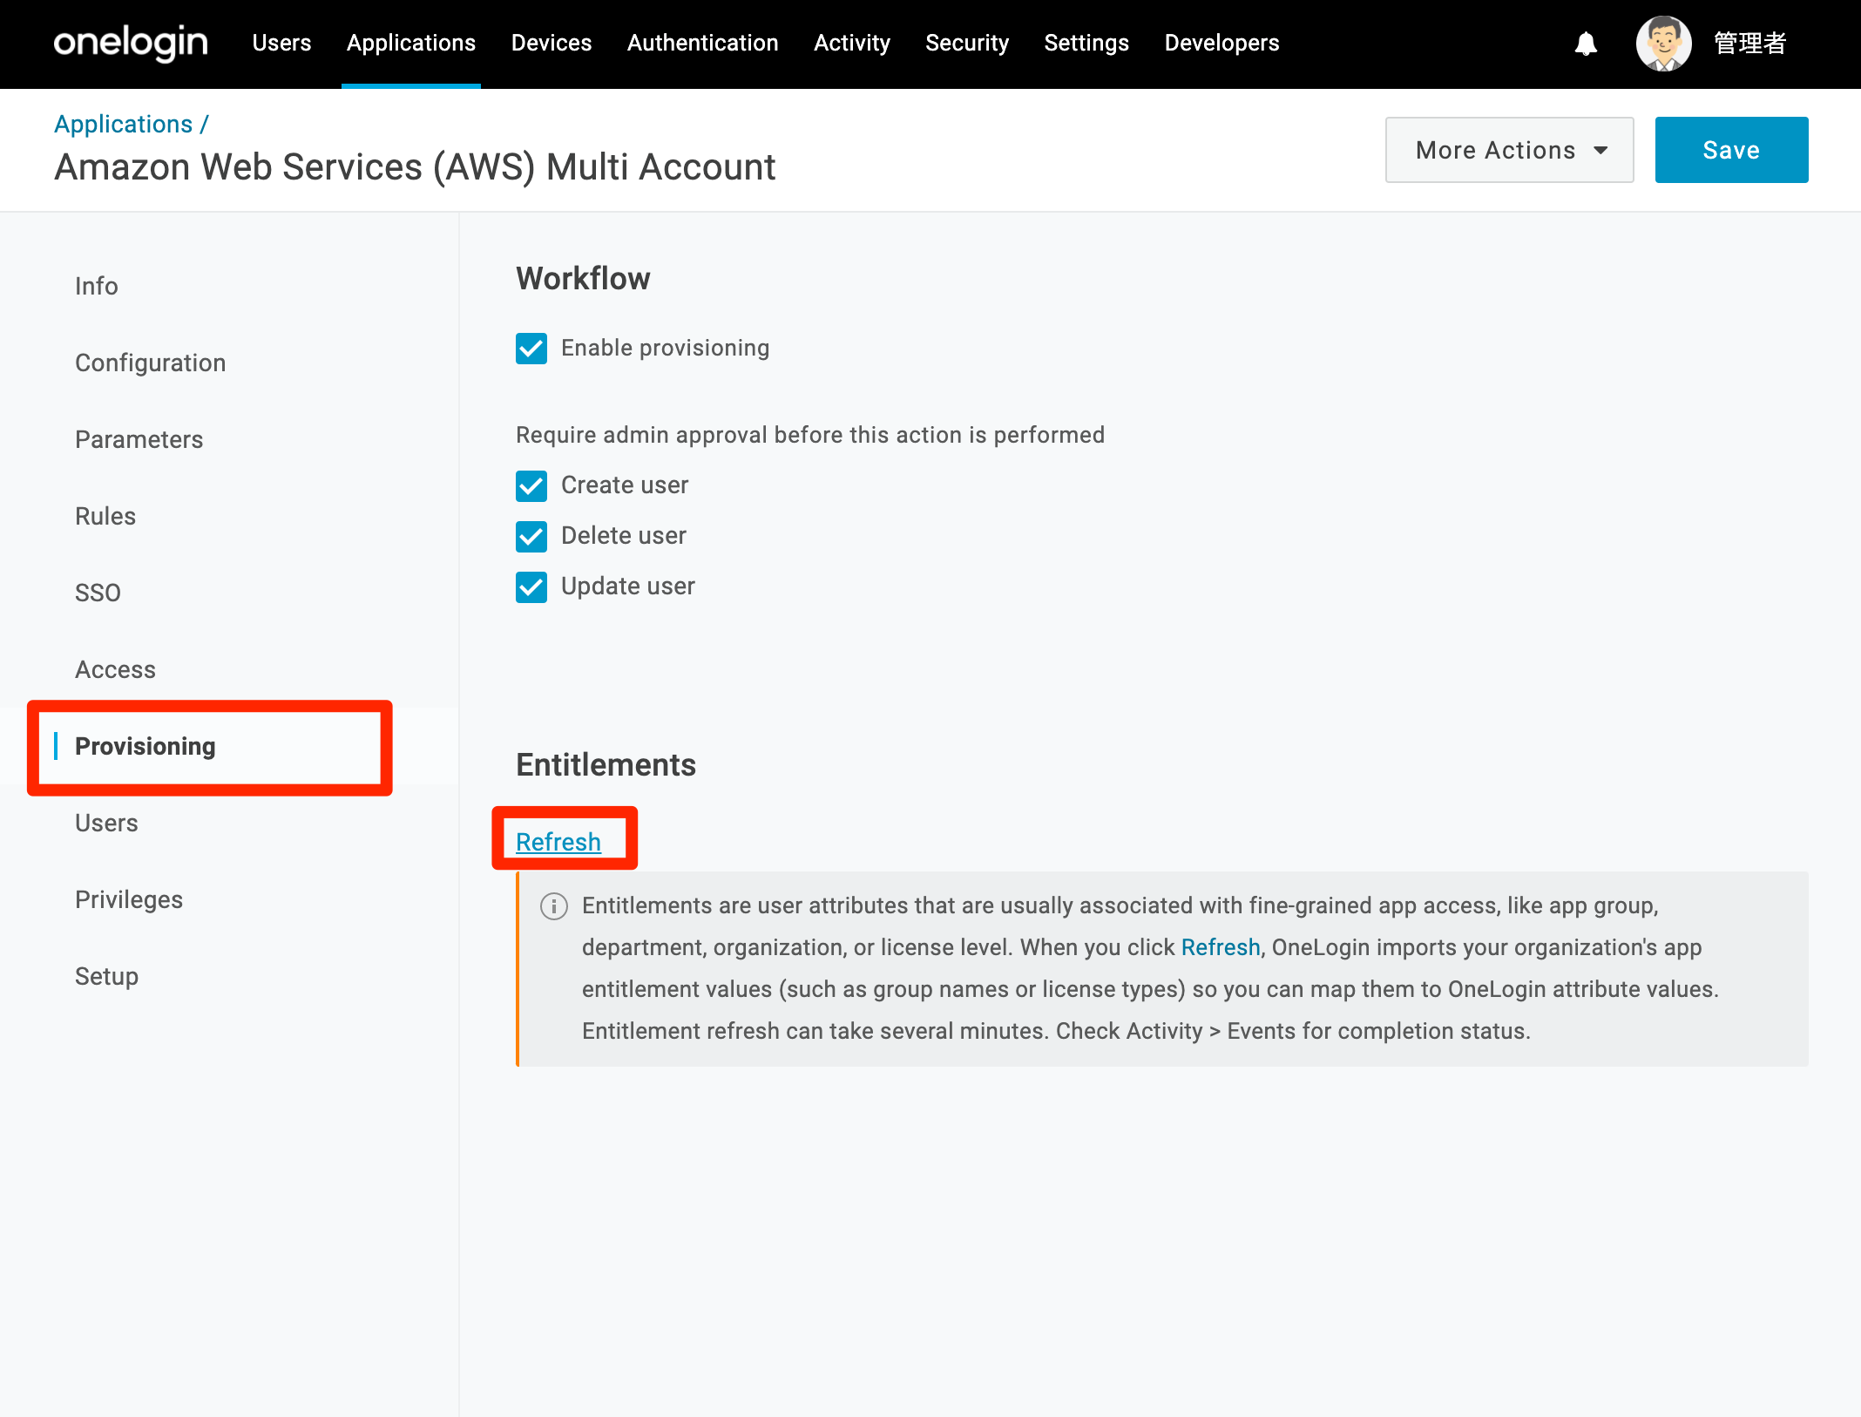Image resolution: width=1861 pixels, height=1417 pixels.
Task: Open the Privileges sidebar tab
Action: [x=129, y=899]
